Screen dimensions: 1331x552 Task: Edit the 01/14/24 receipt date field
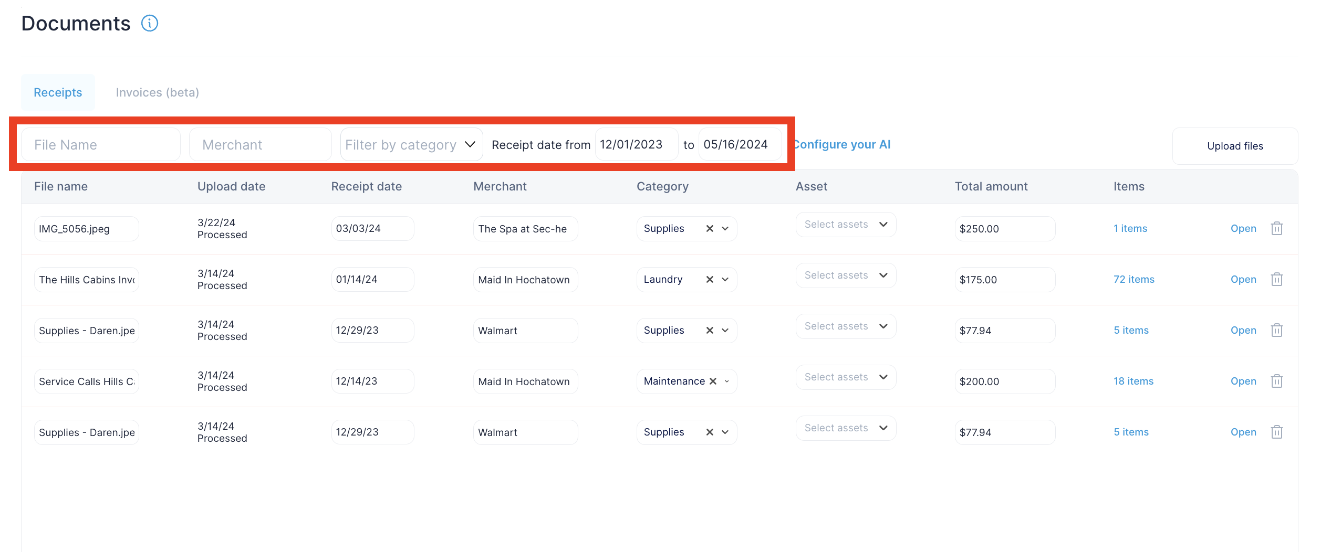coord(372,279)
